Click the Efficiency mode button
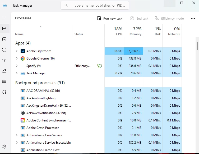 point(169,19)
